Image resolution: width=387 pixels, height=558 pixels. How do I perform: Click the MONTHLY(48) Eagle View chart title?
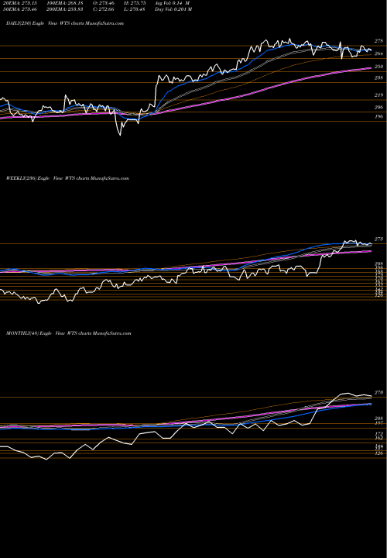(x=69, y=333)
